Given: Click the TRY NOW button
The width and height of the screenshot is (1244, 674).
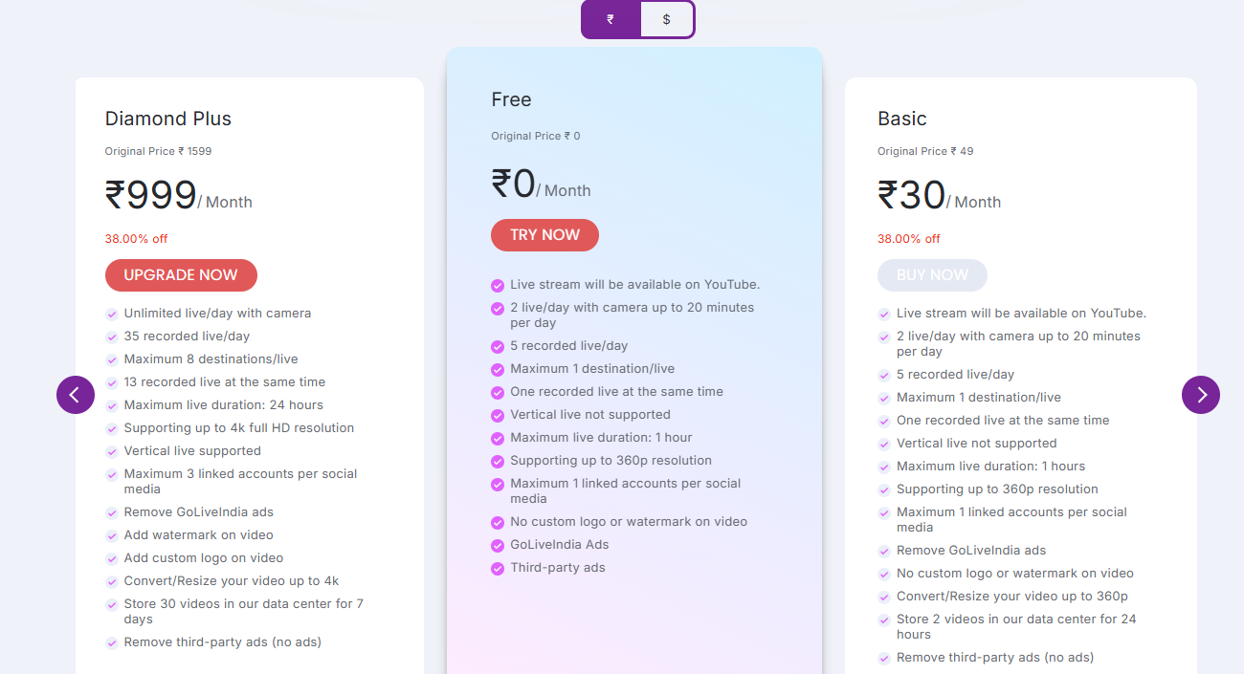Looking at the screenshot, I should tap(544, 235).
